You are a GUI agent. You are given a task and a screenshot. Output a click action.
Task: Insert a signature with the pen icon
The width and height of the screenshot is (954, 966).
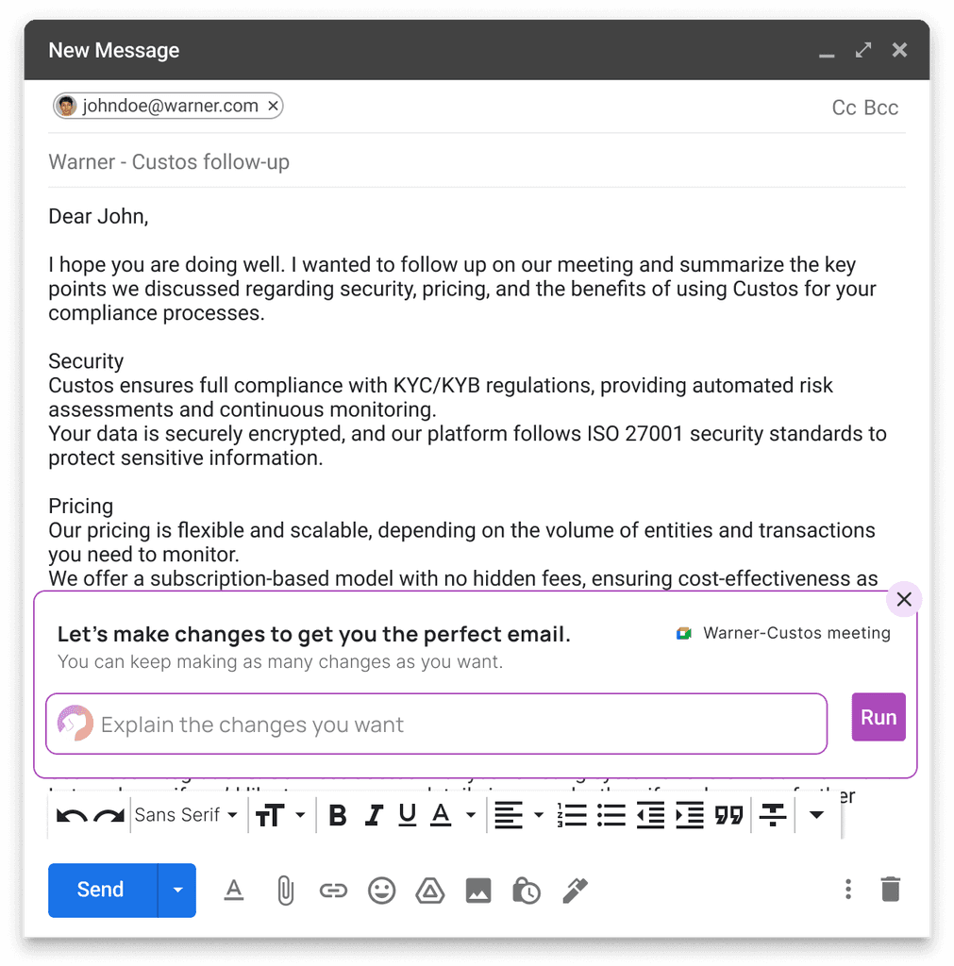(575, 891)
